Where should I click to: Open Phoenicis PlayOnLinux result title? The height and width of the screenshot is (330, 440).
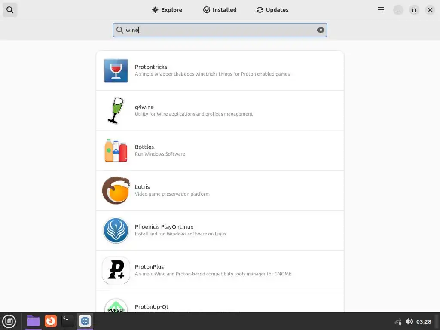164,227
